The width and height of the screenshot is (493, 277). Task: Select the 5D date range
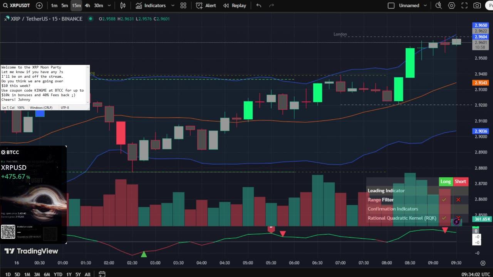click(17, 274)
